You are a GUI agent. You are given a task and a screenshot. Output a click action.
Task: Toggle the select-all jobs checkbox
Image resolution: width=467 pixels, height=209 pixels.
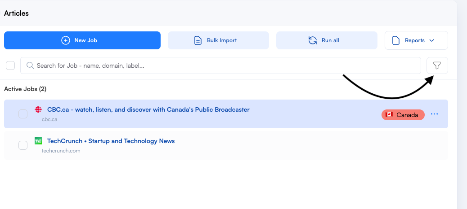click(10, 65)
